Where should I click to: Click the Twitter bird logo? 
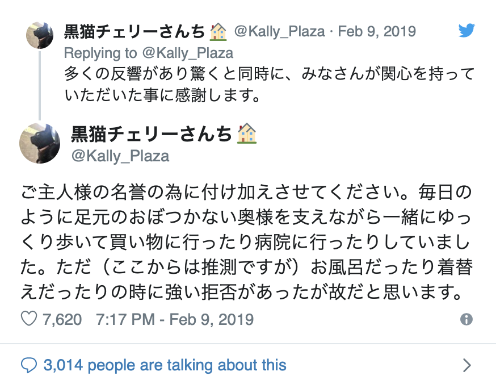coord(466,31)
